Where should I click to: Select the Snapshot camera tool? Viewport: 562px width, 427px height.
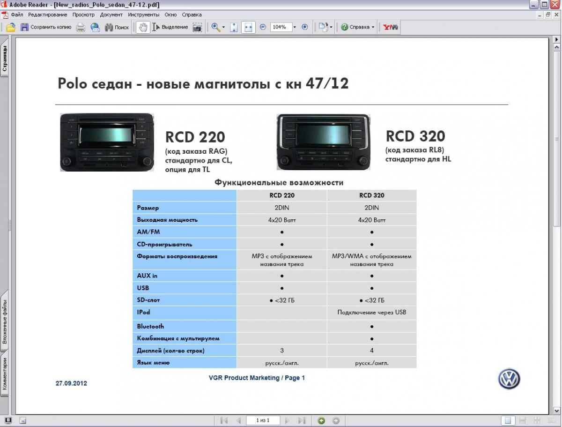click(x=198, y=27)
